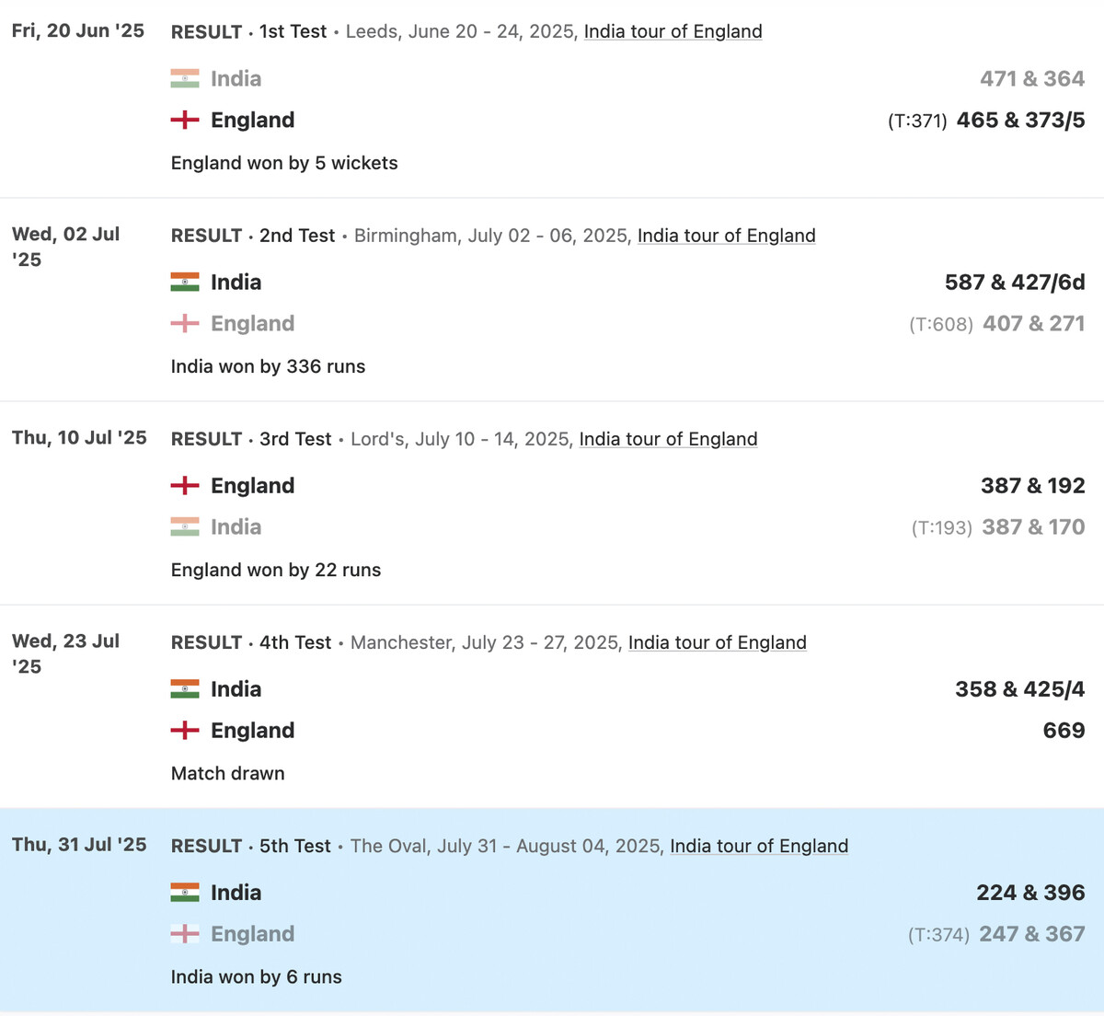1104x1016 pixels.
Task: Open India tour of England link, 3rd Test
Action: click(669, 439)
